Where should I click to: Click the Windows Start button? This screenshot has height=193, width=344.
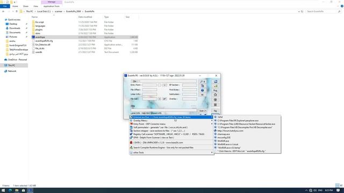pyautogui.click(x=3, y=190)
